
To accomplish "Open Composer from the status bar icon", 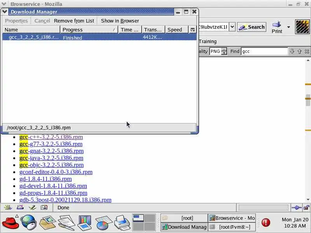I will click(32, 207).
